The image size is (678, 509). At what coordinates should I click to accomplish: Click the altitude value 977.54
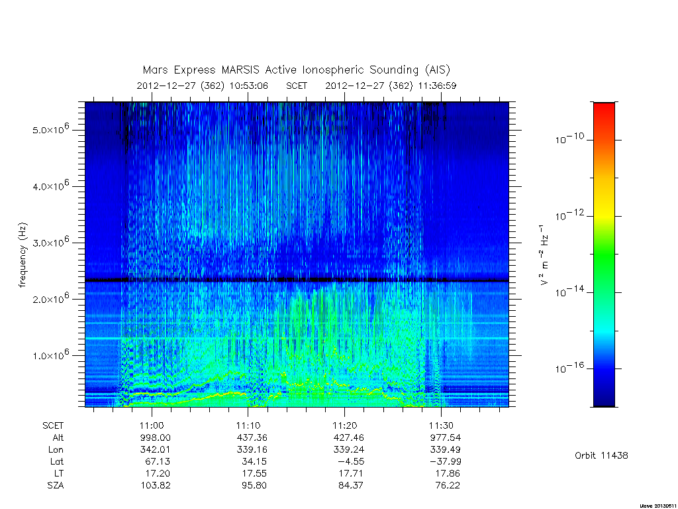click(x=446, y=437)
